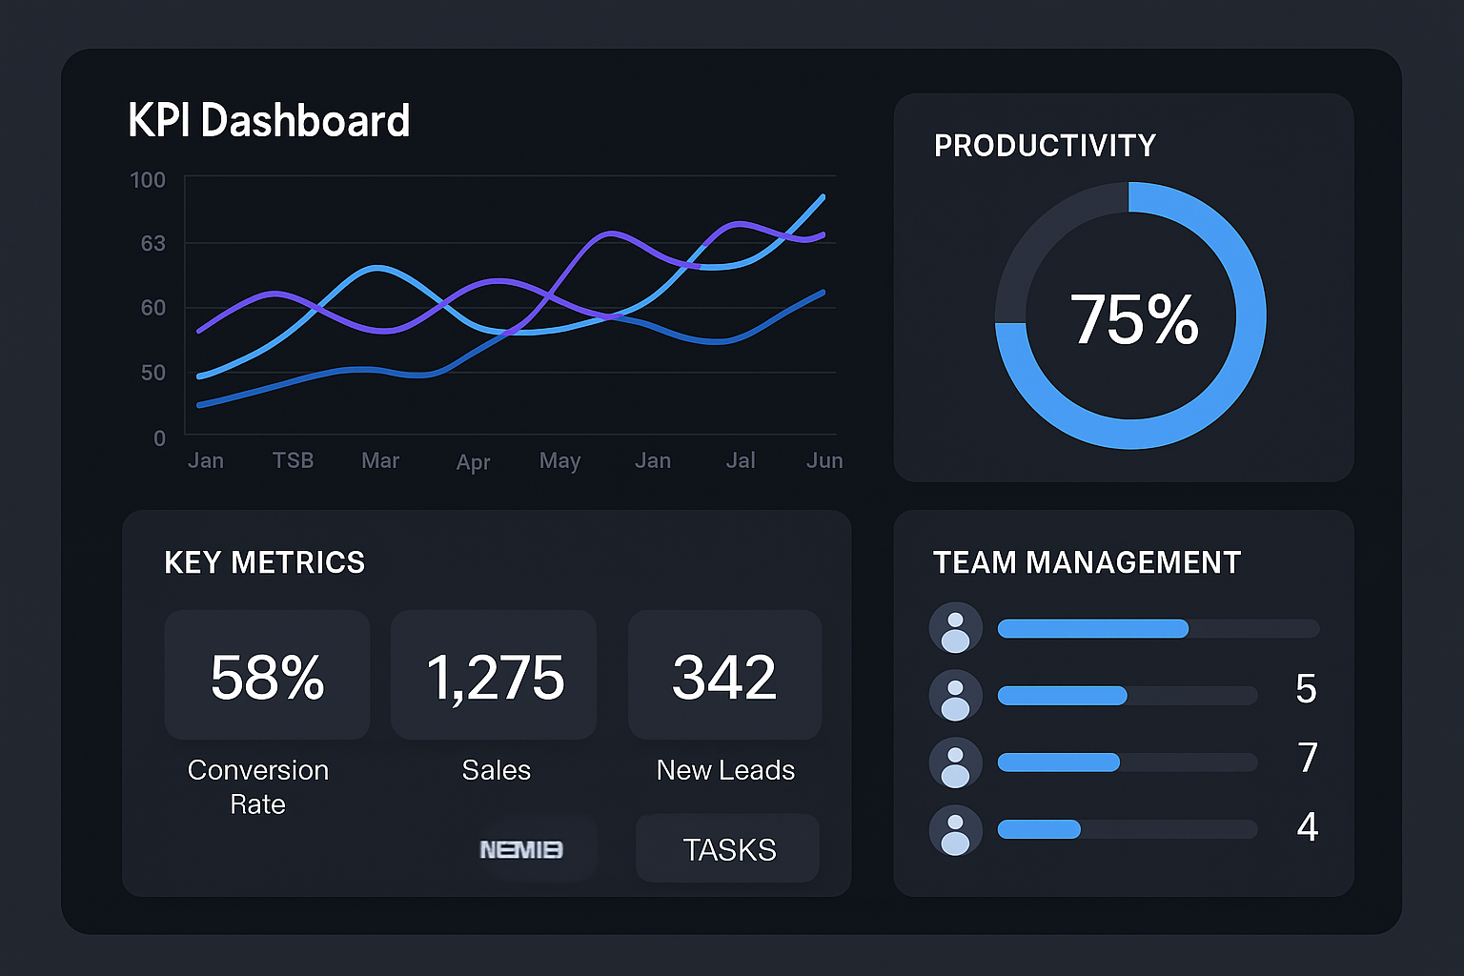Click the May label on chart axis

tap(559, 461)
